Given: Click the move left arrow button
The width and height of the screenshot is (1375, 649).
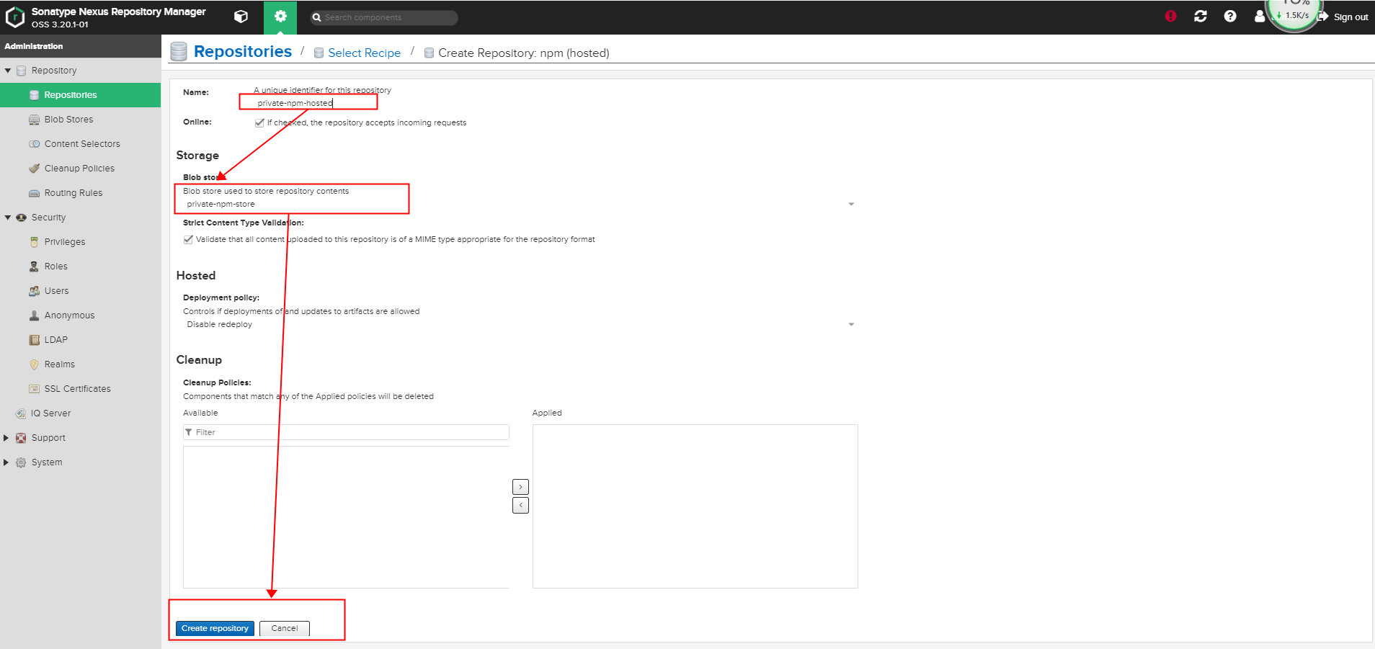Looking at the screenshot, I should click(x=520, y=506).
